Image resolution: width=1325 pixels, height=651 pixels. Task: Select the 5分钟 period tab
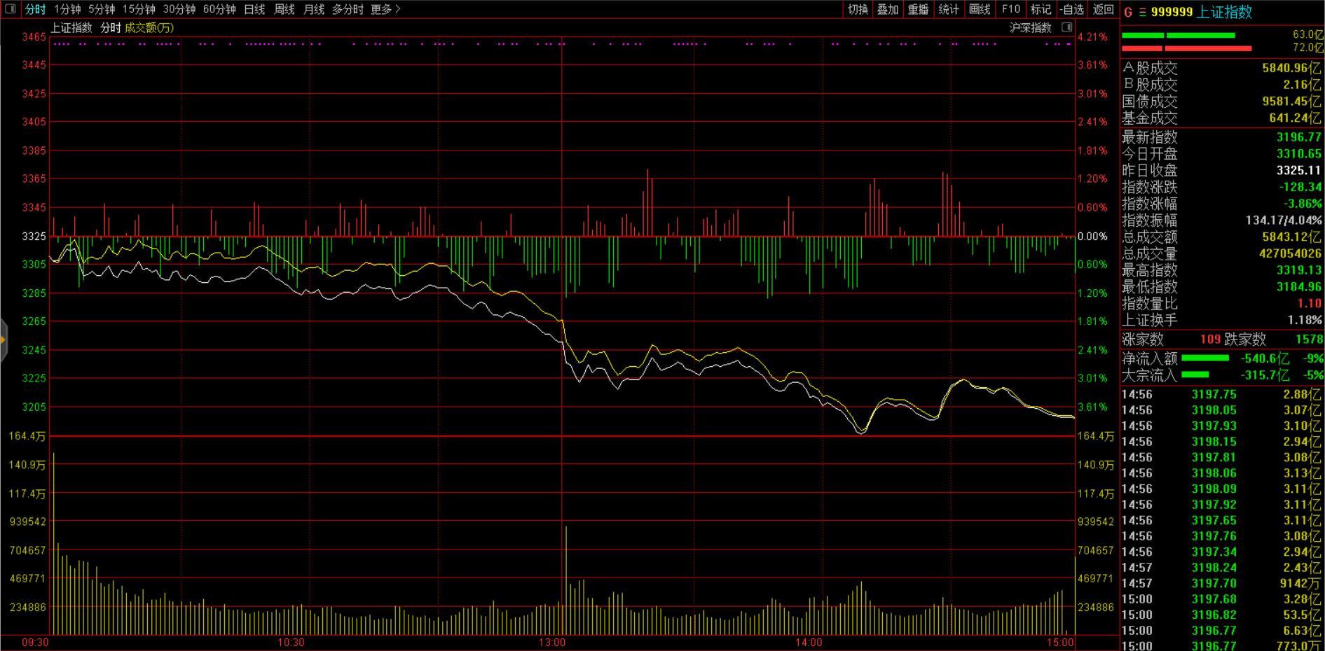tap(102, 9)
